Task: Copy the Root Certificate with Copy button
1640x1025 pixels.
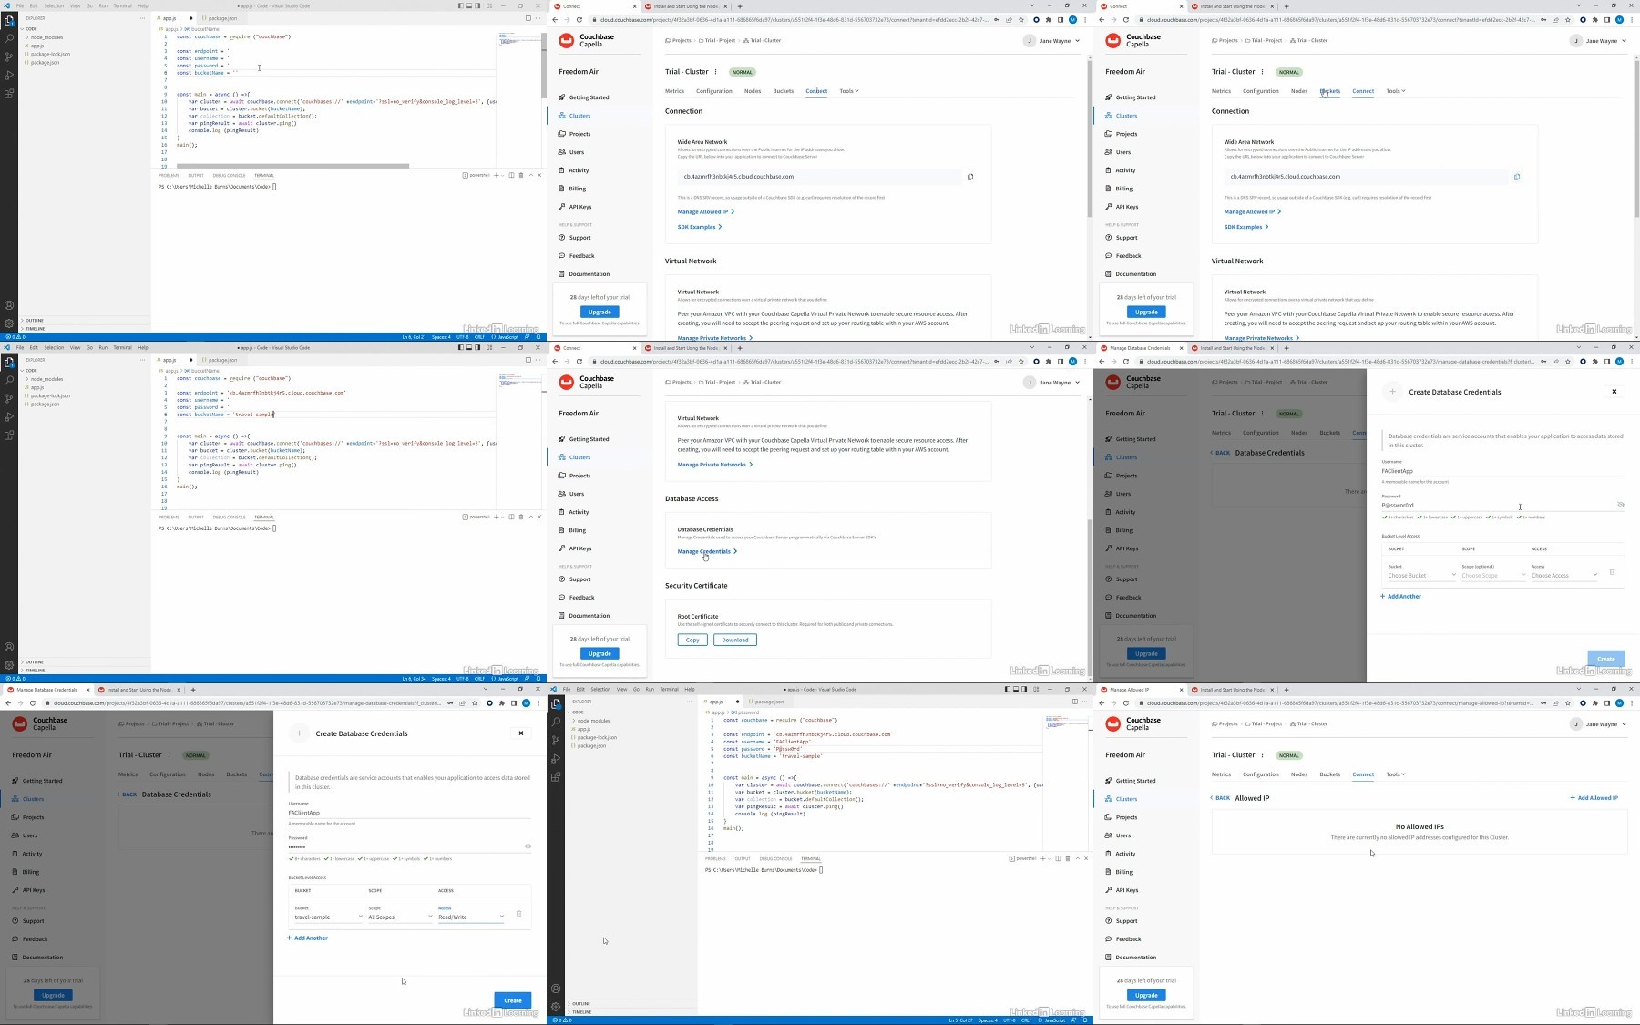Action: click(x=692, y=640)
